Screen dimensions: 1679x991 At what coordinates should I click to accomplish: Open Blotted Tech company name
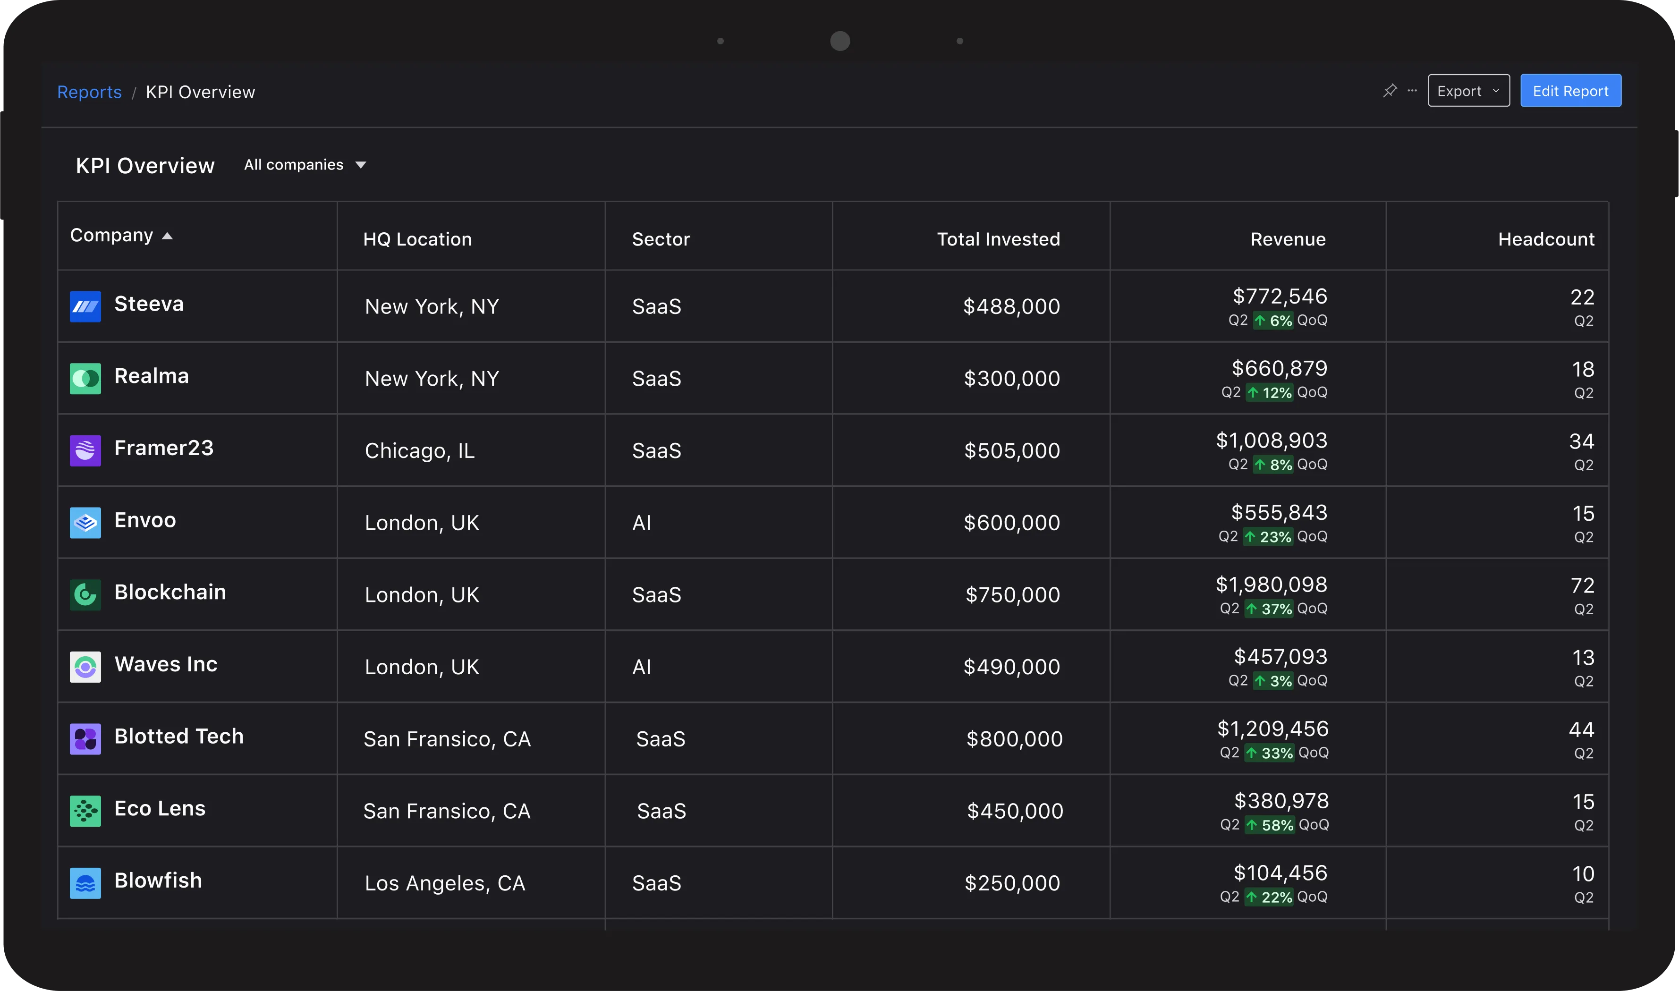coord(179,736)
